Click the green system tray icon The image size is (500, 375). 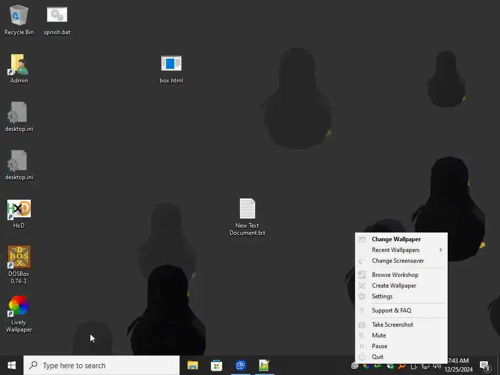click(378, 366)
